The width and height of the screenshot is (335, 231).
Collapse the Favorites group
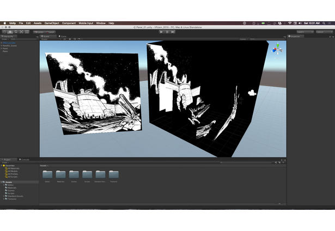click(2, 166)
